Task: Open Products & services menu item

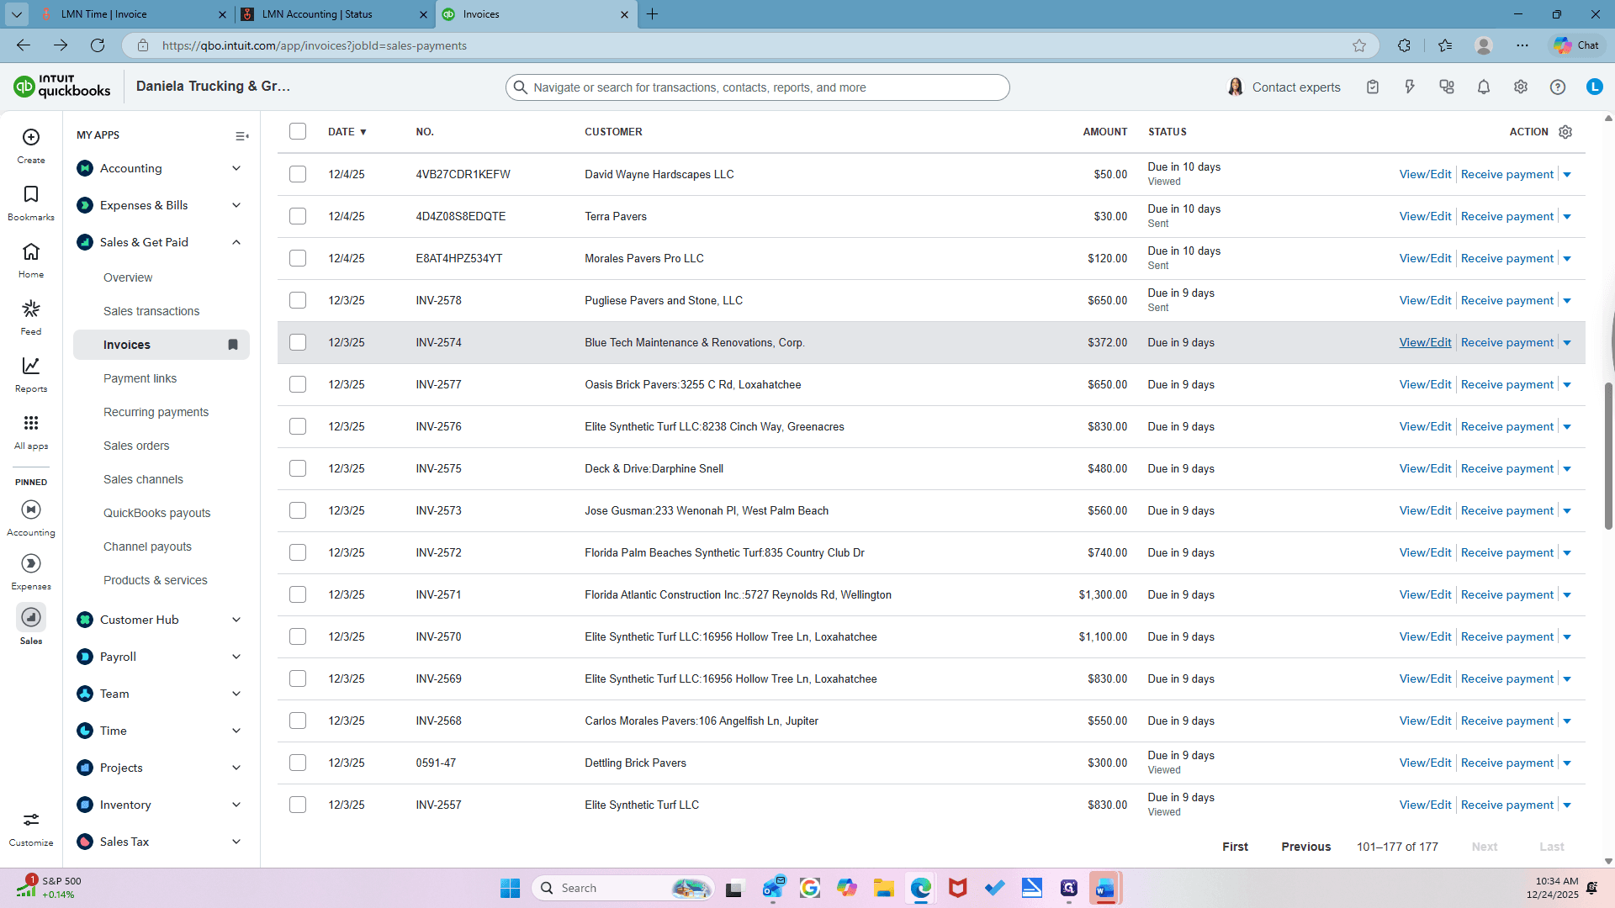Action: coord(155,580)
